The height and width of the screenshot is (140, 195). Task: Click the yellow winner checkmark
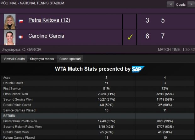pyautogui.click(x=130, y=37)
